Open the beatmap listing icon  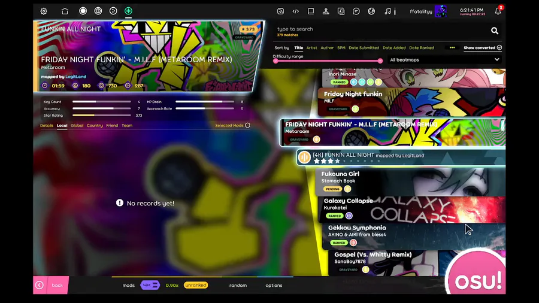tap(341, 11)
